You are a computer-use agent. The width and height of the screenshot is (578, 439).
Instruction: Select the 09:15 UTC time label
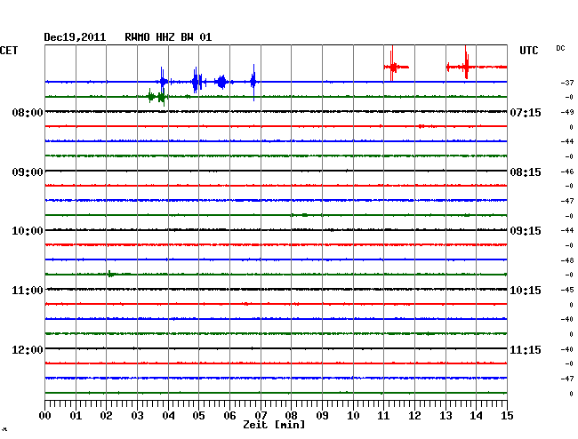pos(526,231)
